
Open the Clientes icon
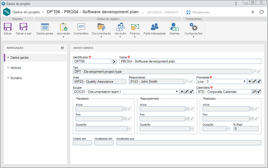(174, 27)
